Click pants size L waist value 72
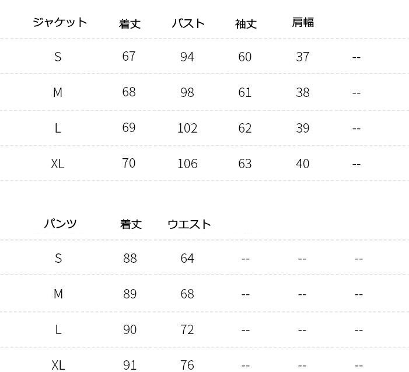Viewport: 409px width, 372px height. [x=187, y=330]
